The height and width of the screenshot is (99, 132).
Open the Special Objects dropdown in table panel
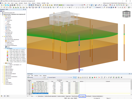pyautogui.click(x=69, y=77)
